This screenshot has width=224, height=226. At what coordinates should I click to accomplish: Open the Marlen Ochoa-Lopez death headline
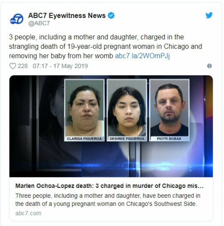click(109, 186)
